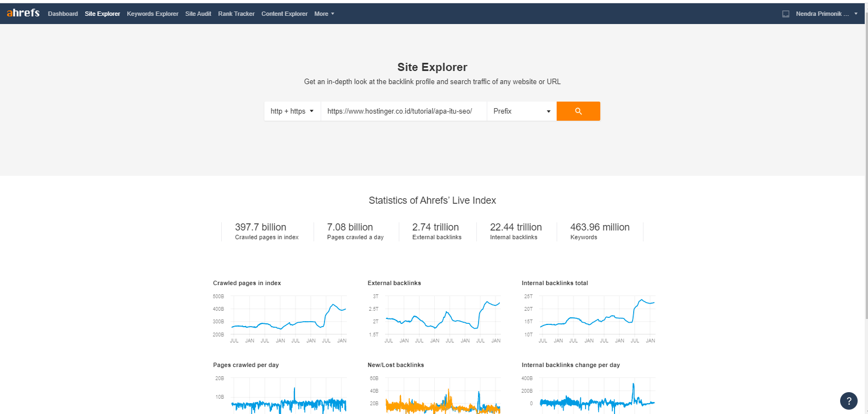Open the Nendra Primonik account dropdown

826,14
